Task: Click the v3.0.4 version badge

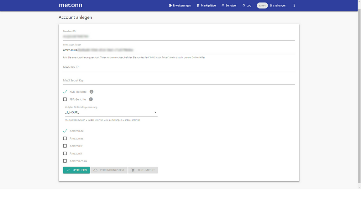Action: click(x=262, y=6)
